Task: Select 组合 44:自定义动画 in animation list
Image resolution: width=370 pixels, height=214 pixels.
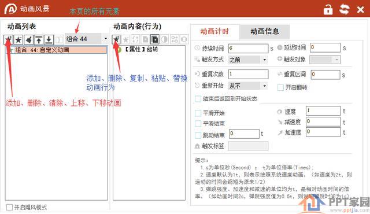Action: tap(57, 50)
